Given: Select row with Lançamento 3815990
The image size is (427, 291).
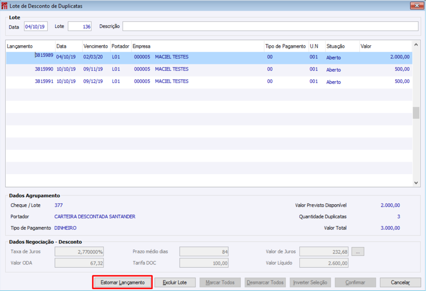Looking at the screenshot, I should [x=44, y=70].
